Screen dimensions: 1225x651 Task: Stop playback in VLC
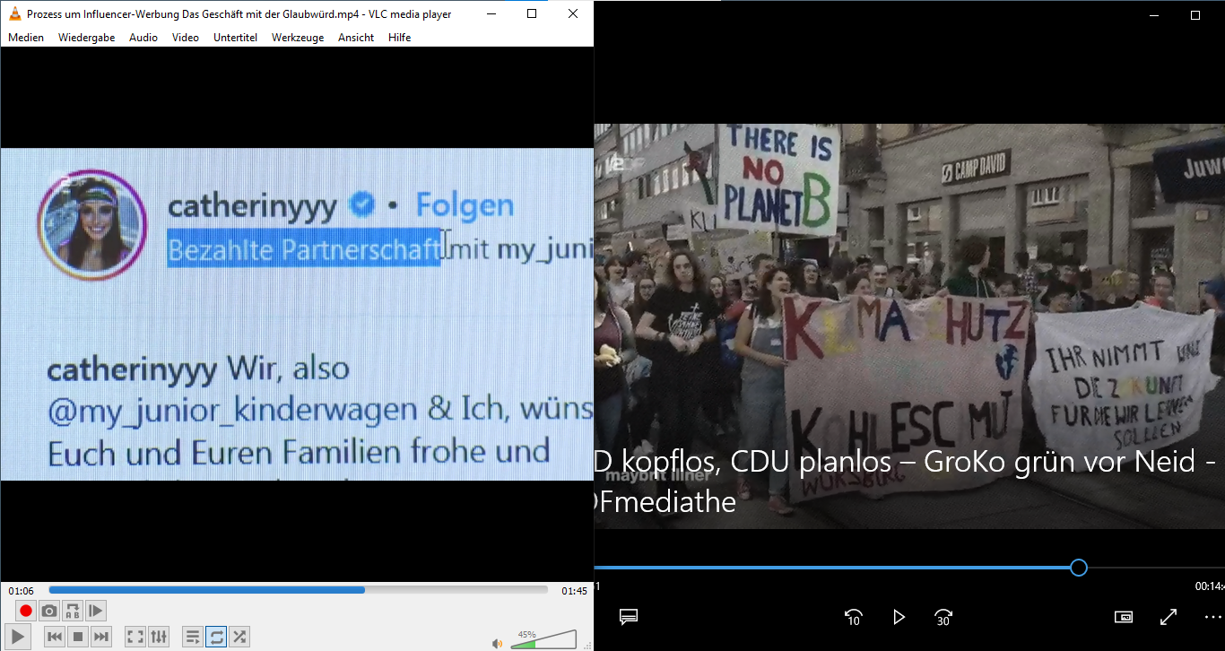coord(78,637)
